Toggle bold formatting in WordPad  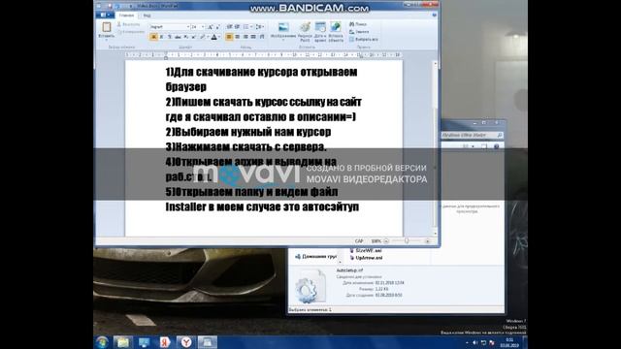click(153, 37)
